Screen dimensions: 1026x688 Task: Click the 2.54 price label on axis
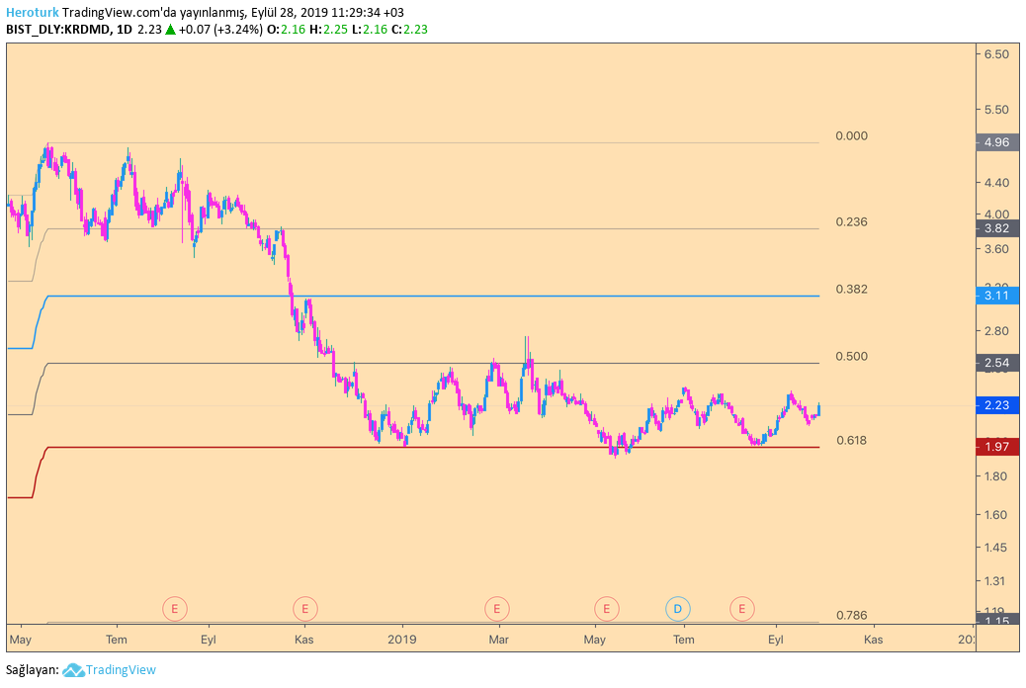996,363
